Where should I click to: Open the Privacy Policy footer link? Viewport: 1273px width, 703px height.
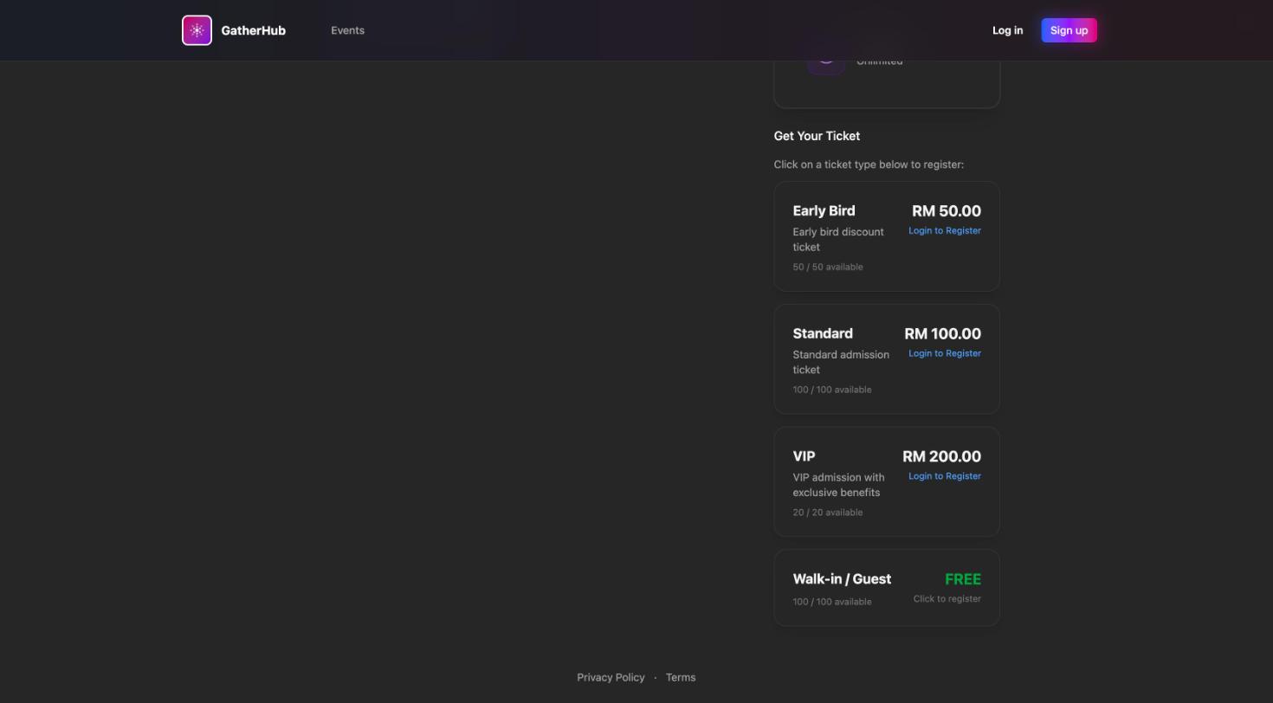coord(611,678)
